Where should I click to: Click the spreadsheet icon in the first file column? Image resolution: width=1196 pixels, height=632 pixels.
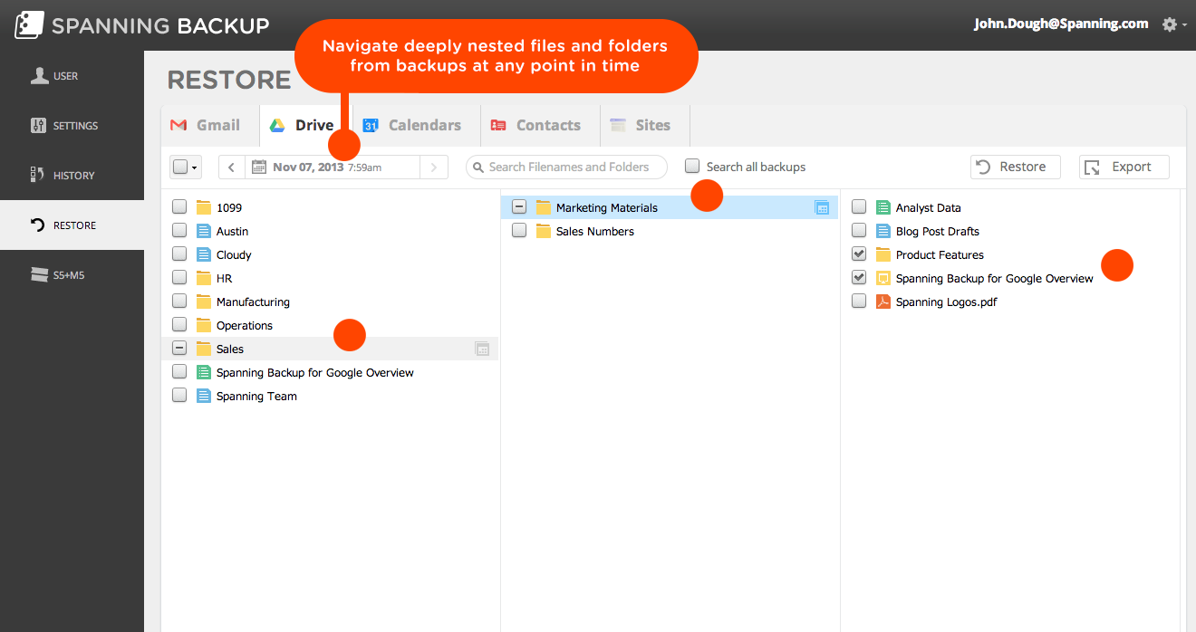coord(204,372)
